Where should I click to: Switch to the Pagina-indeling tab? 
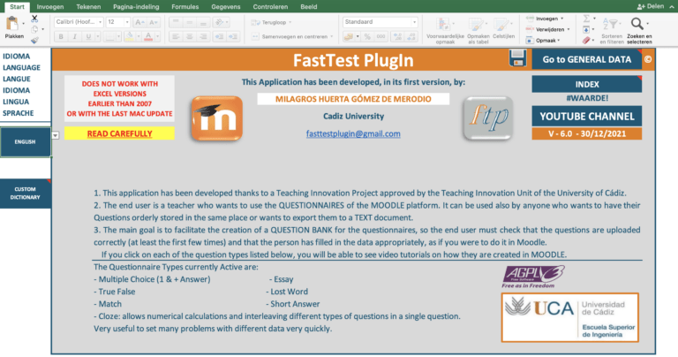click(x=136, y=6)
